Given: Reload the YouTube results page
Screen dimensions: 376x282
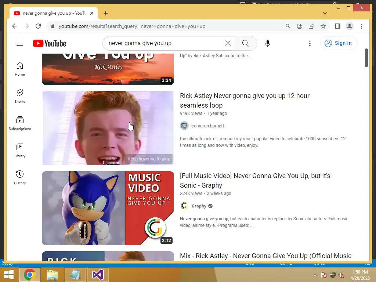Looking at the screenshot, I should [38, 26].
